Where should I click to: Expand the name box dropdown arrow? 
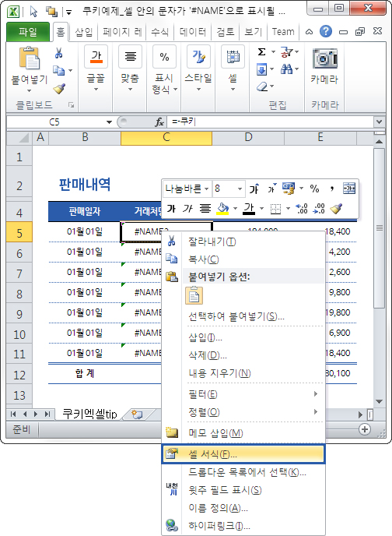109,122
